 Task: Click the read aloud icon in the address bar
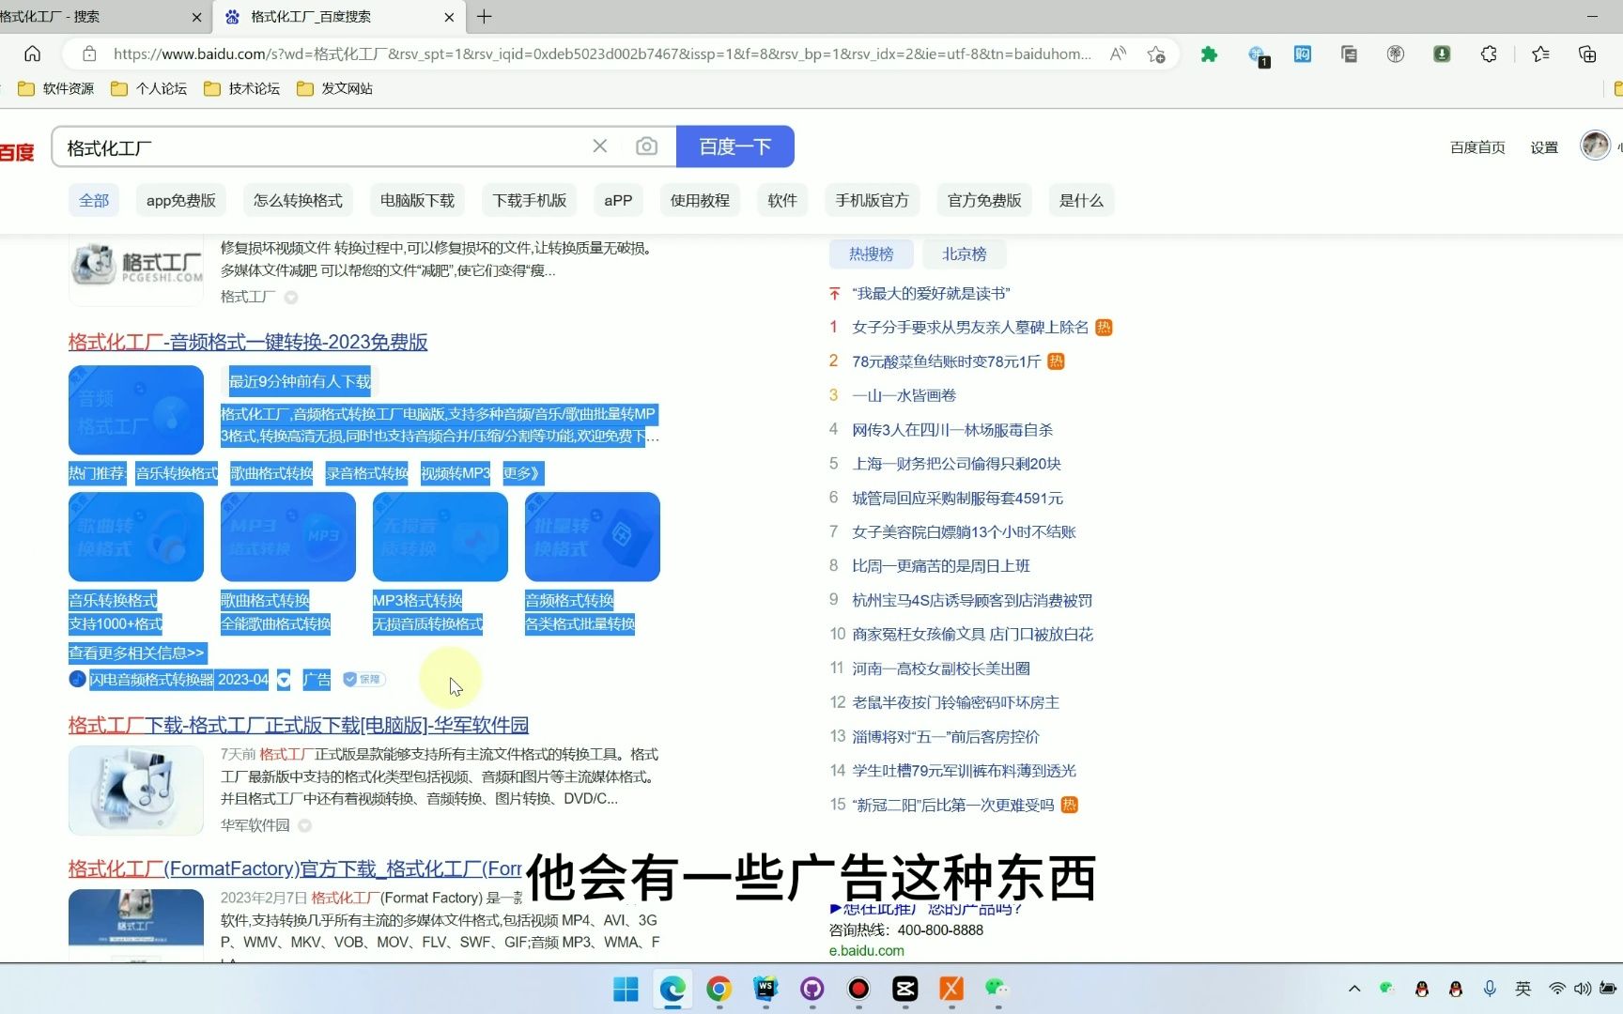1118,54
